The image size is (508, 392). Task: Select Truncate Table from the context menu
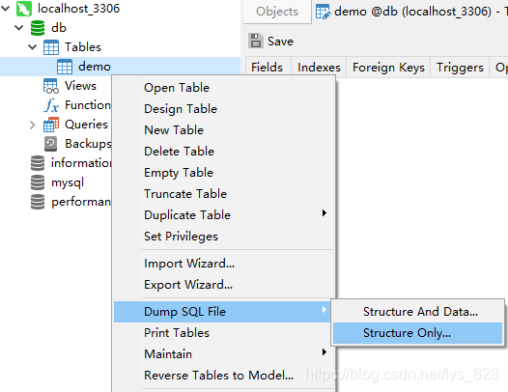click(x=185, y=194)
